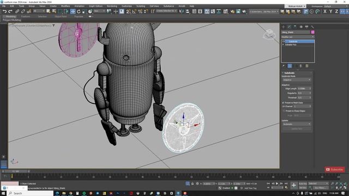Switch to the Object Paint ribbon tab

(61, 16)
